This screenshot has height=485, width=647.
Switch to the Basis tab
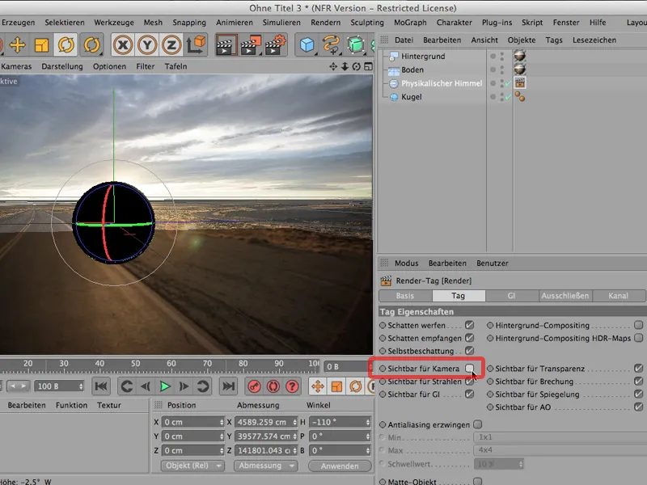(x=405, y=296)
